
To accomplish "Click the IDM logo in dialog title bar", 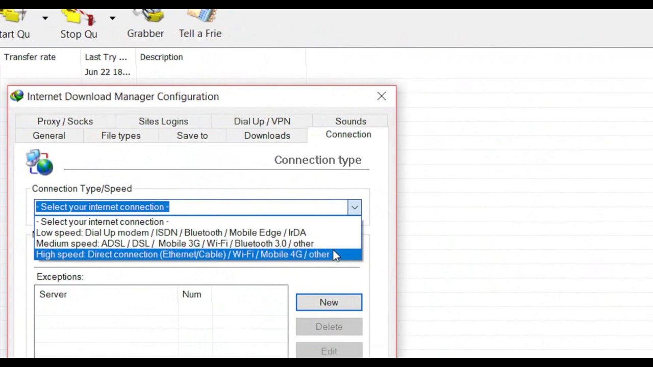I will pos(17,96).
